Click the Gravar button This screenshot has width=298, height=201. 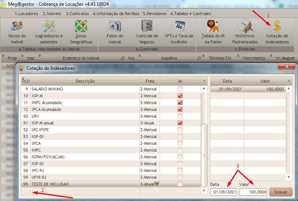coord(281,192)
